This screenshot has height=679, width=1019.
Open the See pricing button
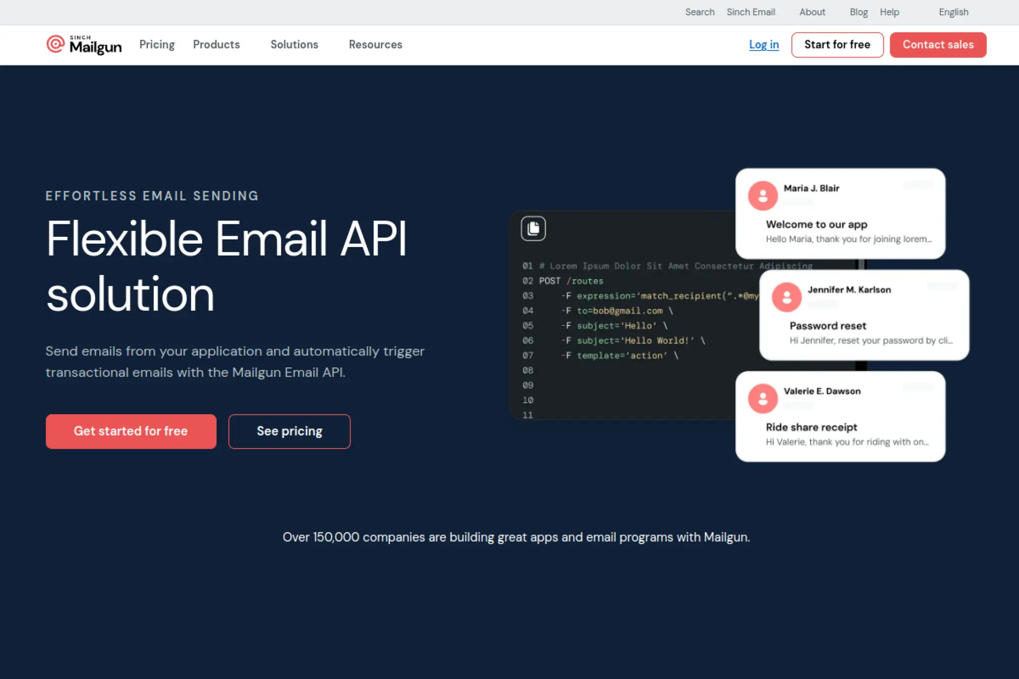coord(289,431)
